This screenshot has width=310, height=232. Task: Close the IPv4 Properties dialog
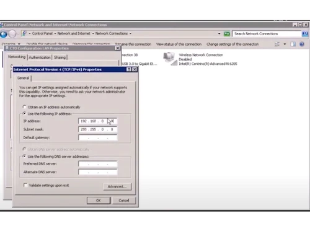(x=135, y=69)
